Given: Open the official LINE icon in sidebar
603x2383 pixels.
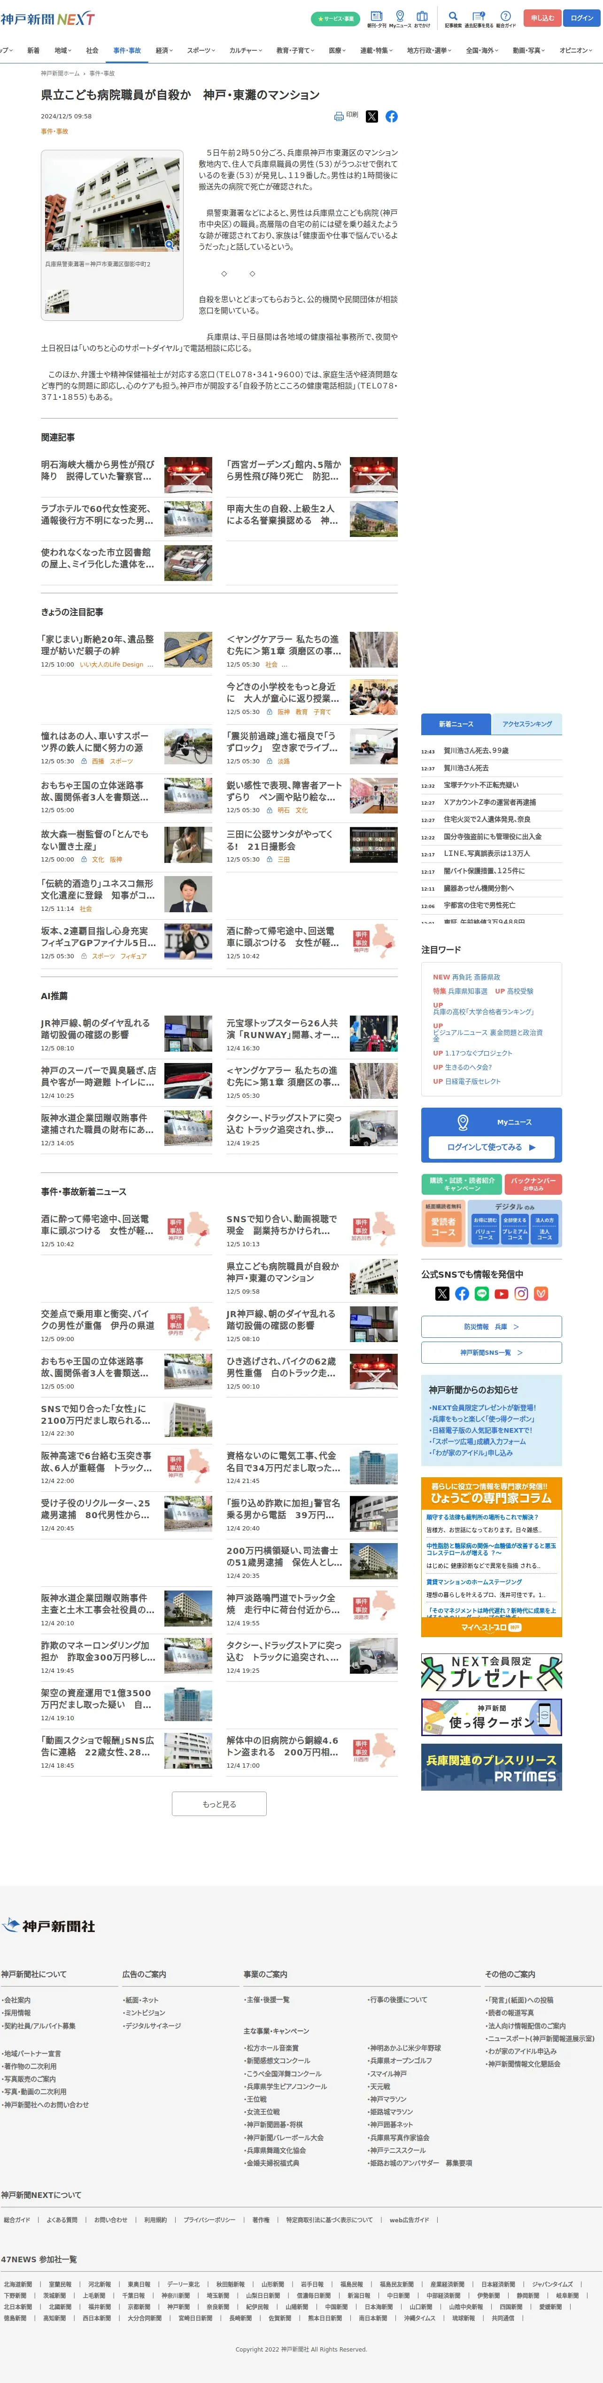Looking at the screenshot, I should (481, 1293).
